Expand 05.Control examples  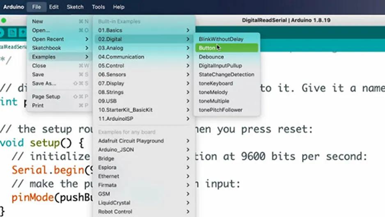pyautogui.click(x=144, y=66)
